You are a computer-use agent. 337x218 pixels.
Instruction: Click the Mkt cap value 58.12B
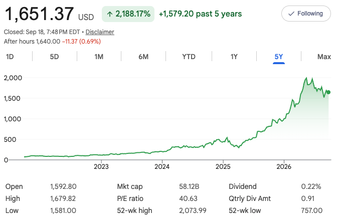click(x=189, y=186)
